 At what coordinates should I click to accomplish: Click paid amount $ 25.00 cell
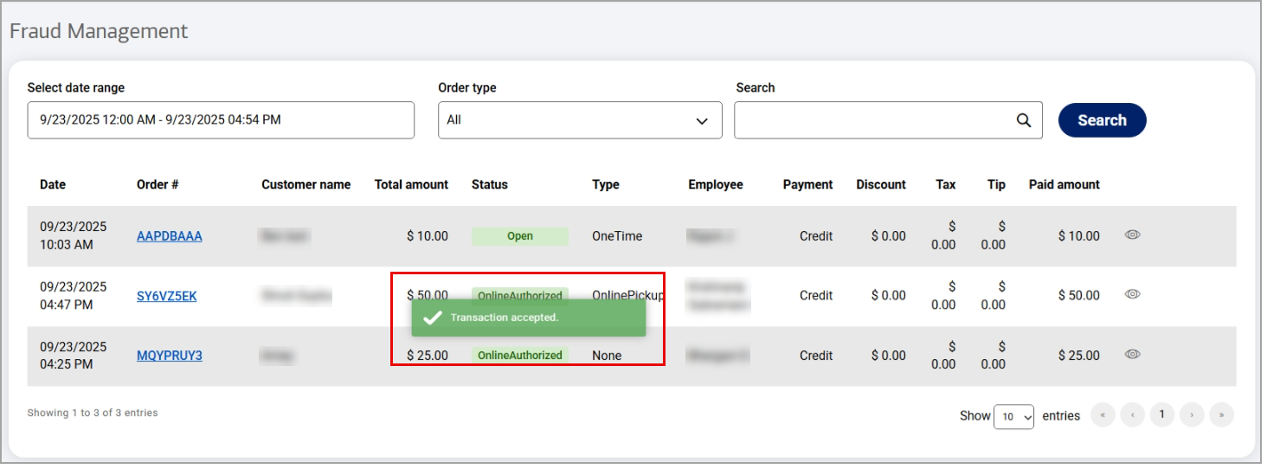1079,356
